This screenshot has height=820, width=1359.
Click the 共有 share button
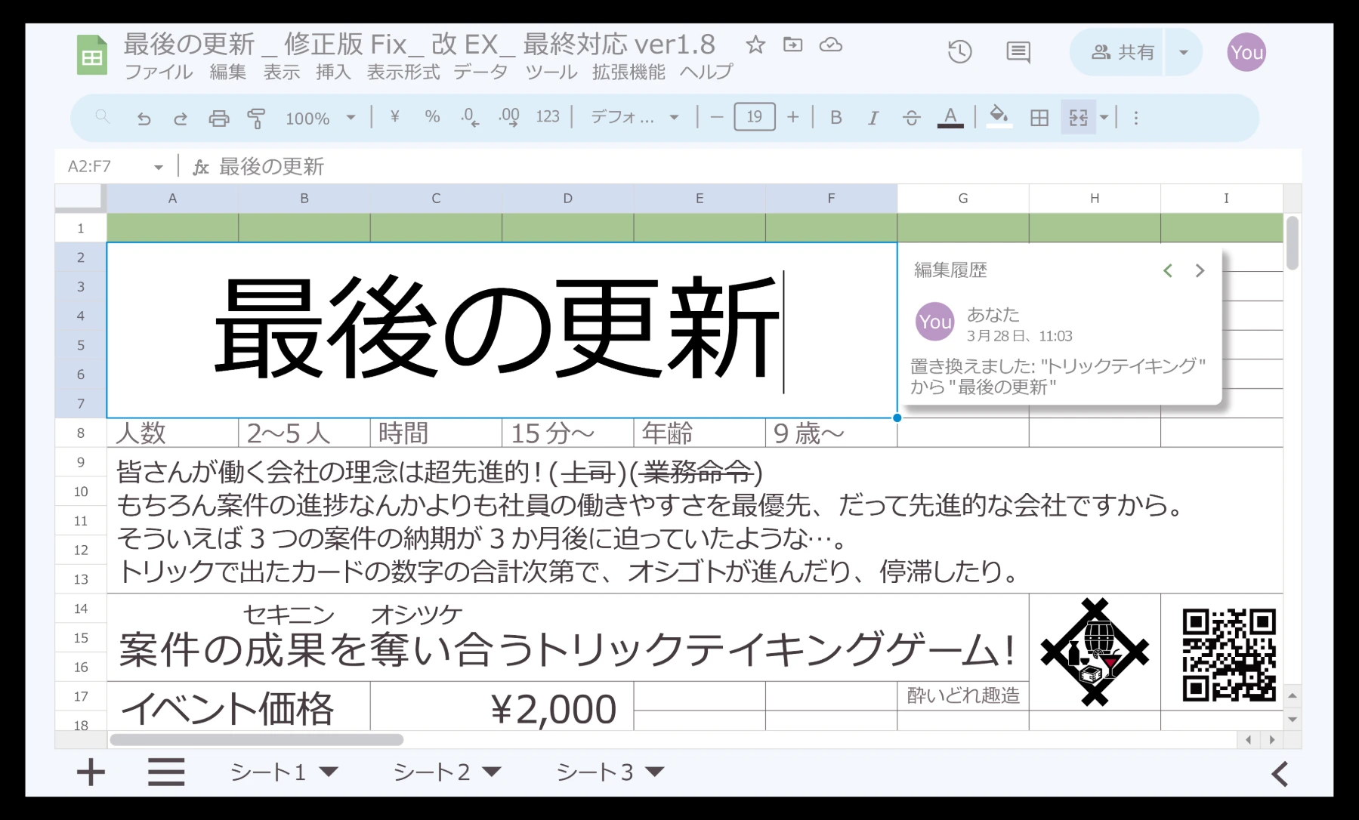(1117, 51)
